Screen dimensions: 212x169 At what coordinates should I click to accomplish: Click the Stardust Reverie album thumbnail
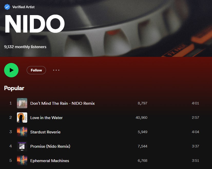click(x=22, y=132)
